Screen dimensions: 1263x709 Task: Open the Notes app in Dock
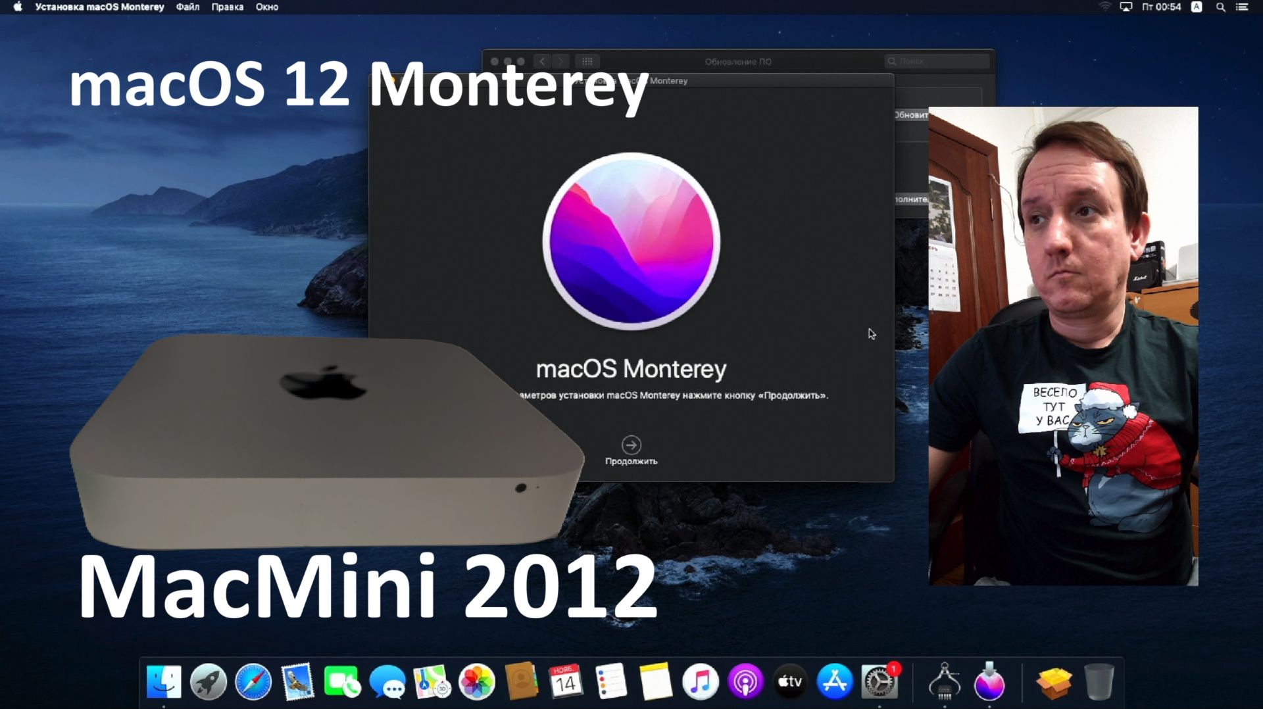(655, 681)
